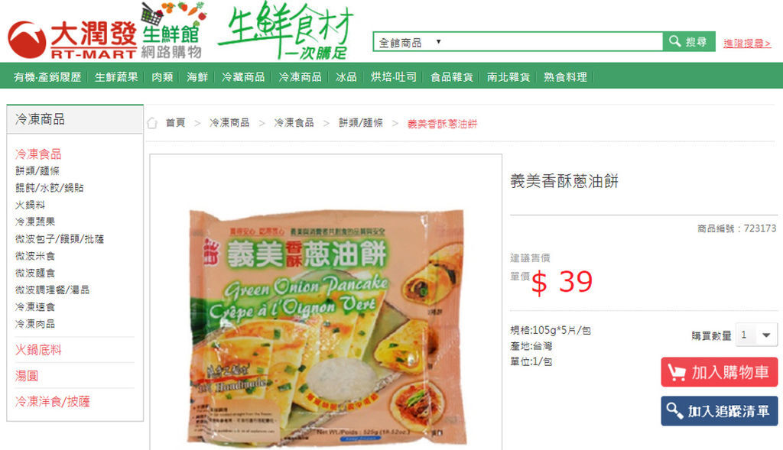Select 海鮮 in the green navigation bar
The width and height of the screenshot is (783, 450).
(197, 77)
